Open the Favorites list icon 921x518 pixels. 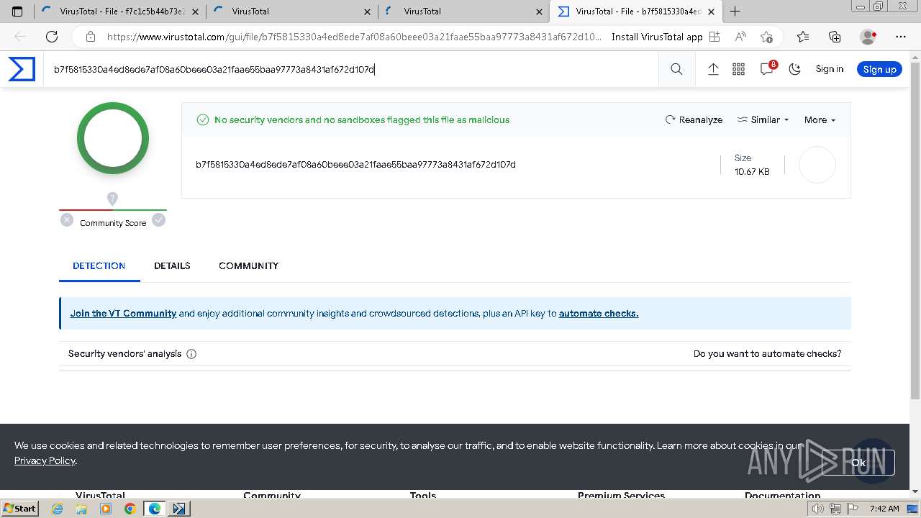coord(803,37)
